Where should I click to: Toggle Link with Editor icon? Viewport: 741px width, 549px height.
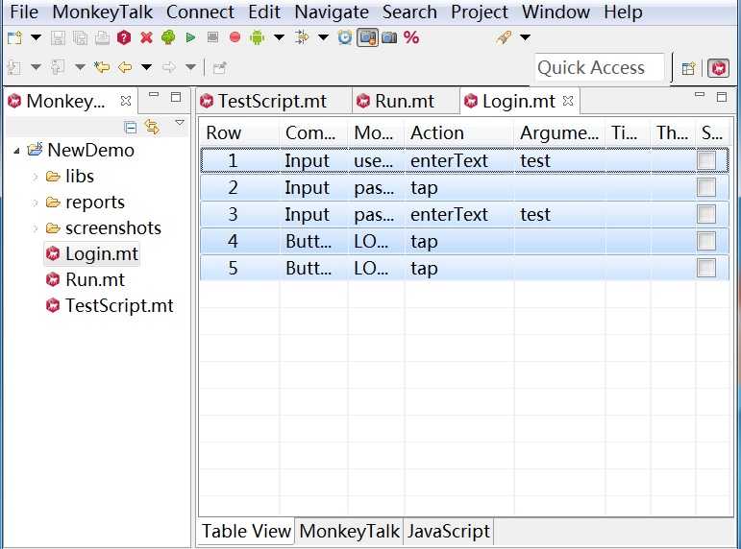click(152, 127)
